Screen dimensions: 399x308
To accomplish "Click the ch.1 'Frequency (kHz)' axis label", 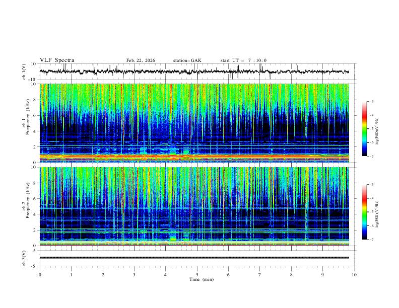I will (x=28, y=117).
